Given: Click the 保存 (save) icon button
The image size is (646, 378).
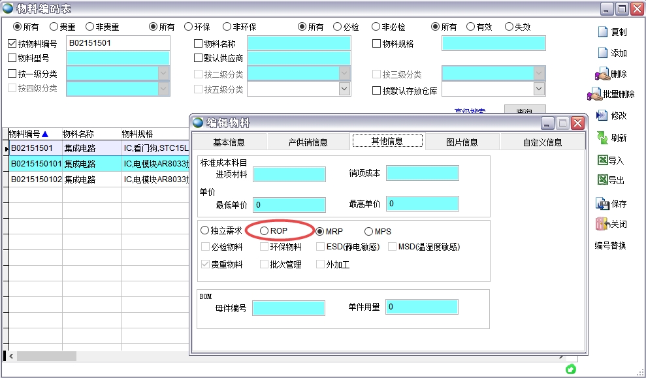Looking at the screenshot, I should [602, 204].
